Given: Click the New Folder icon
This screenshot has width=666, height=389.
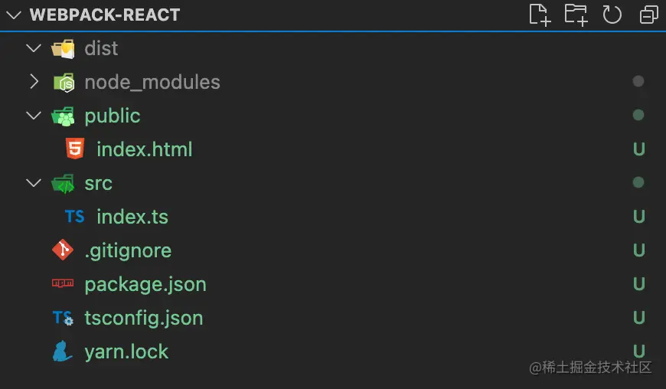Looking at the screenshot, I should (x=576, y=15).
